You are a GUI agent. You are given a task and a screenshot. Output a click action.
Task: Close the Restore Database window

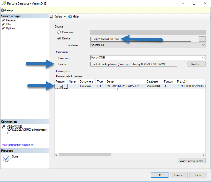pos(205,3)
